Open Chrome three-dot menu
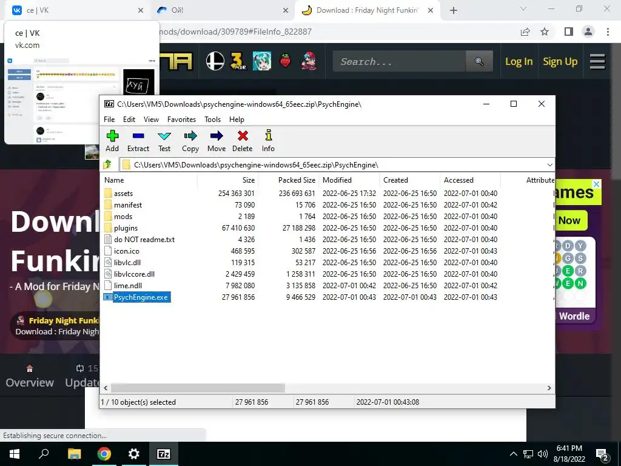621x466 pixels. (x=608, y=32)
